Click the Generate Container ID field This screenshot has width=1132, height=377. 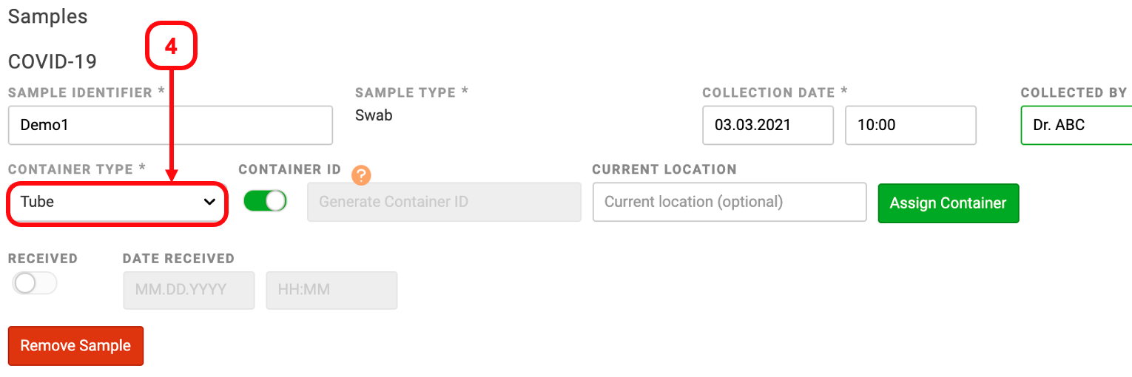pyautogui.click(x=444, y=202)
